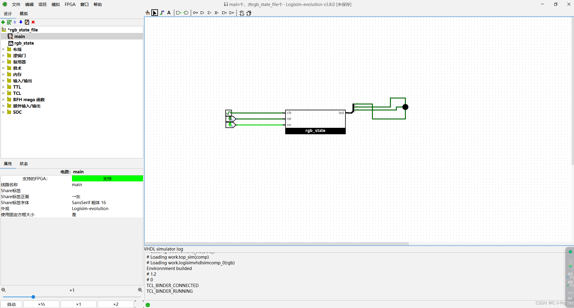Expand the 复用器 library folder
This screenshot has height=308, width=574.
(4, 62)
